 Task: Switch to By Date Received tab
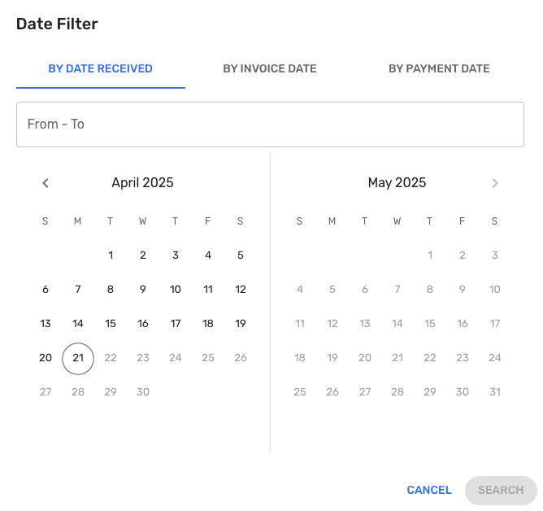tap(101, 68)
